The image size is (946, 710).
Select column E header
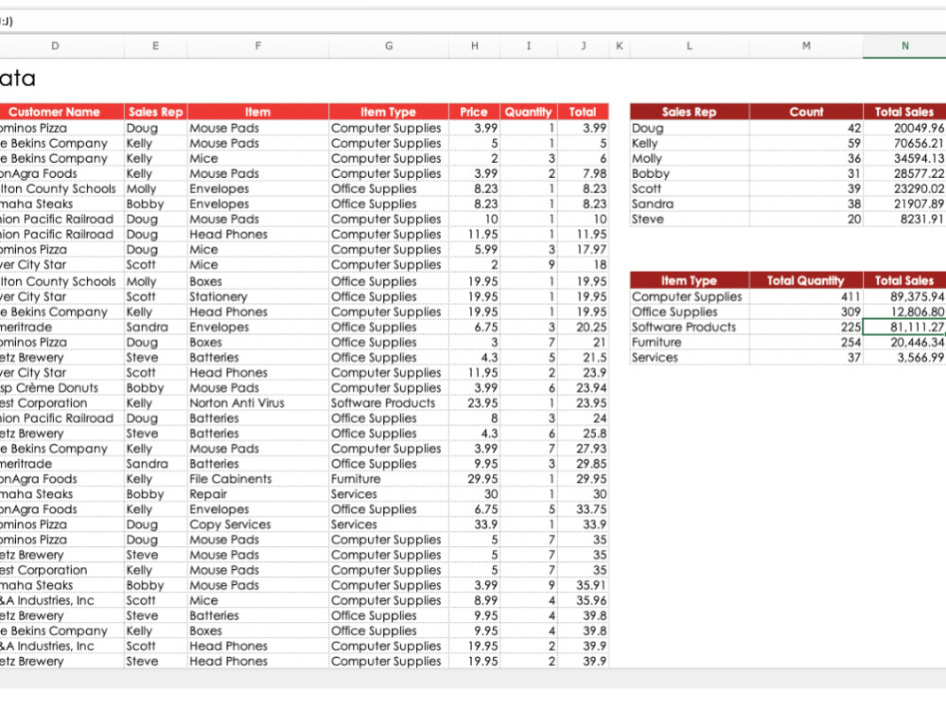(x=156, y=45)
